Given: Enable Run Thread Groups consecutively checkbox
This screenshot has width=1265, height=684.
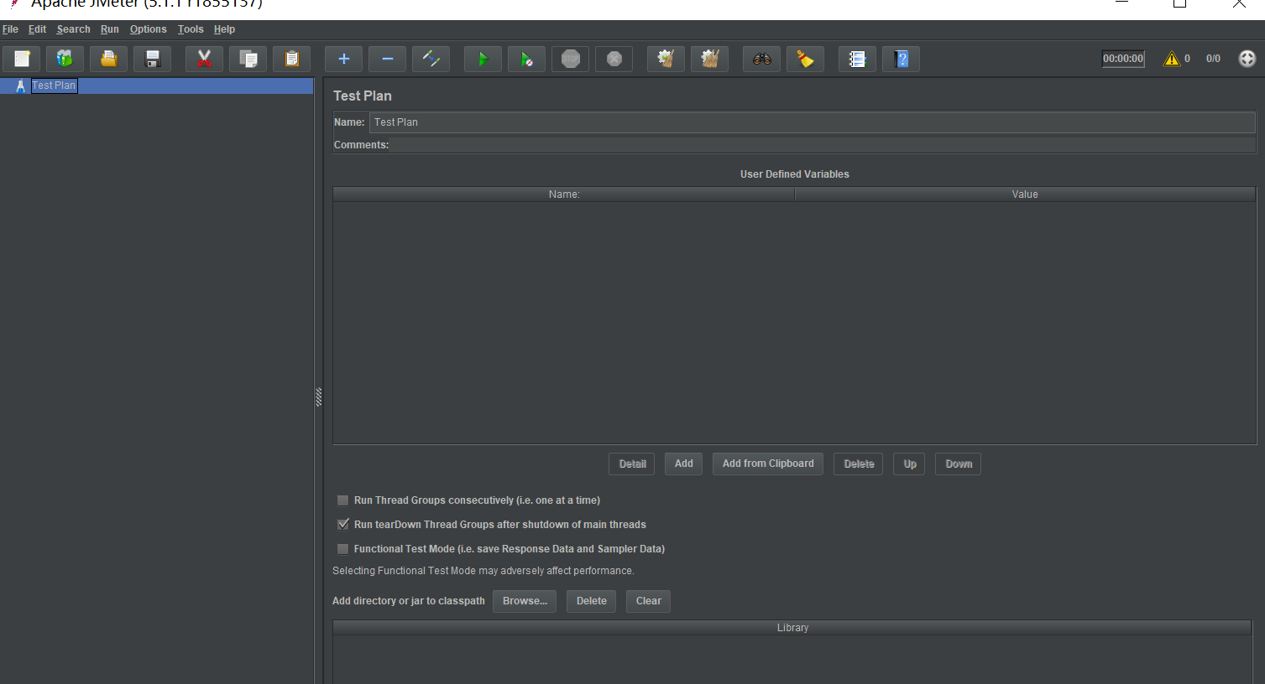Looking at the screenshot, I should (x=342, y=500).
